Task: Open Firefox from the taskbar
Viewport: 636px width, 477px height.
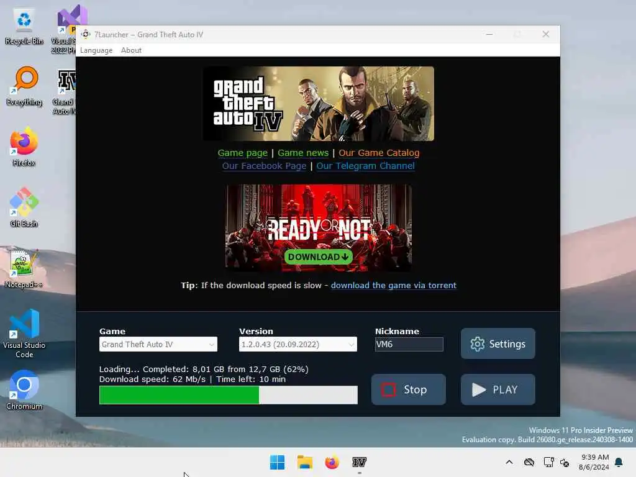Action: coord(332,462)
